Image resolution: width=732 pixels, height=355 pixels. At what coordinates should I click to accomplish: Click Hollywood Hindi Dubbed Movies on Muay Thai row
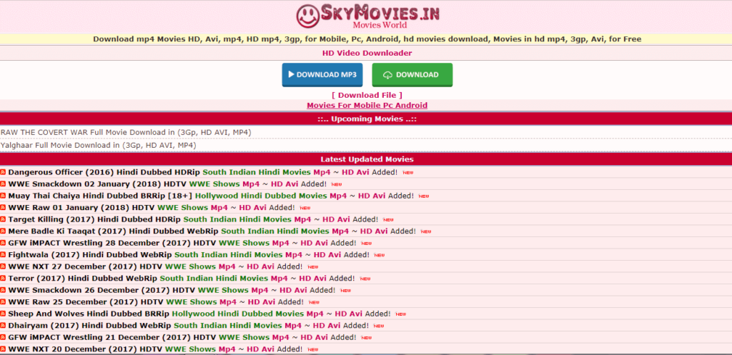[262, 196]
